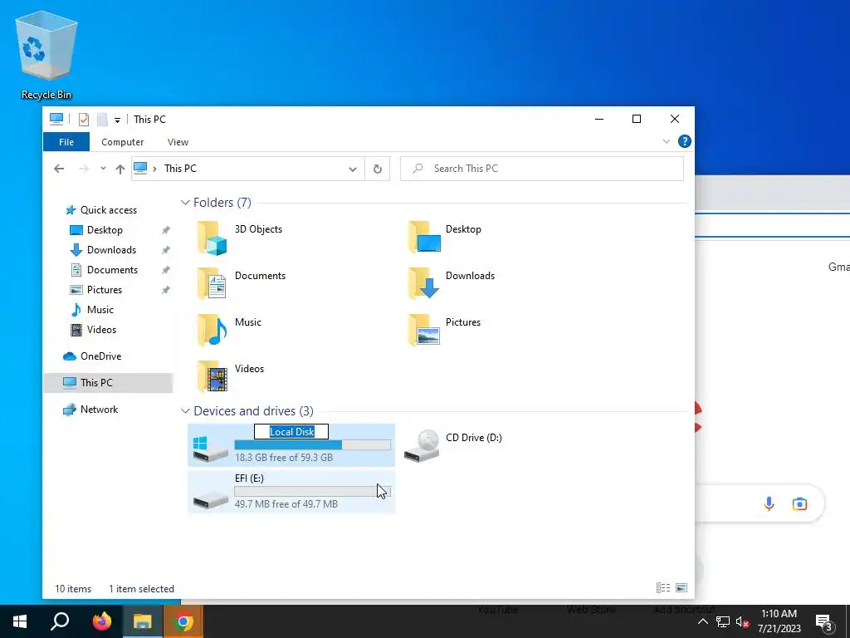Open the Pictures folder in Folders group

coord(424,330)
